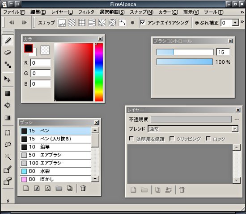Image resolution: width=246 pixels, height=214 pixels.
Task: Toggle ロック checkbox
Action: point(208,139)
